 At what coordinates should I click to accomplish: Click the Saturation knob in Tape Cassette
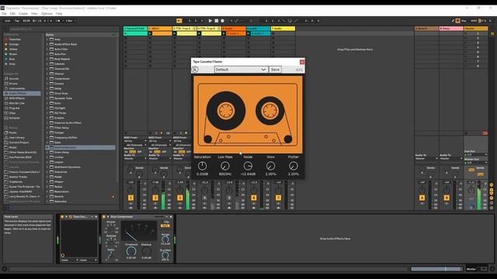pyautogui.click(x=202, y=166)
